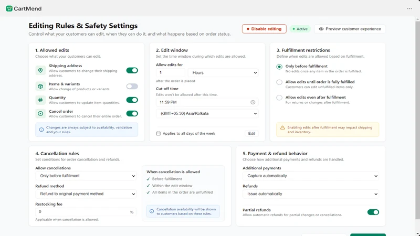Click the warning triangle icon in fulfillment notice

[282, 127]
